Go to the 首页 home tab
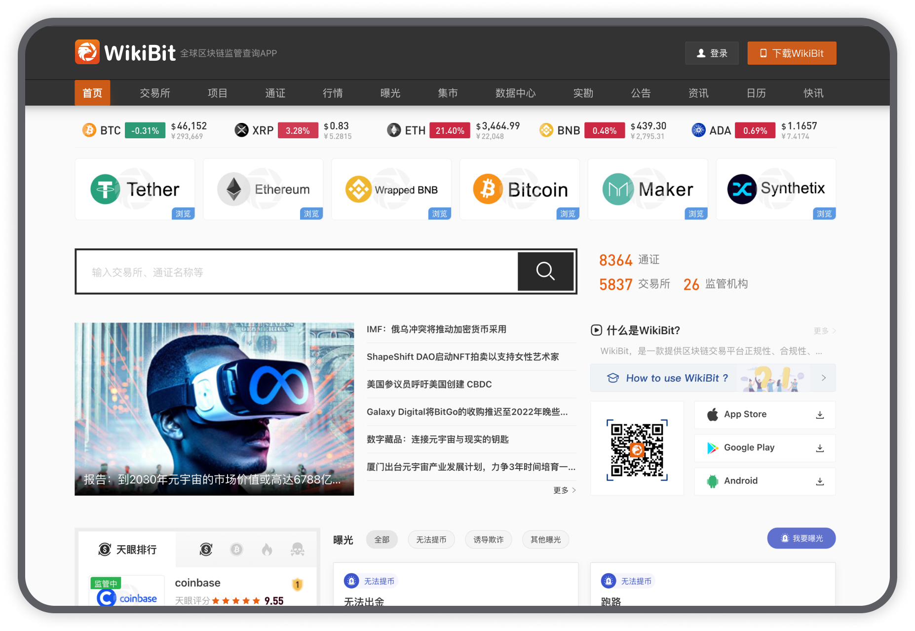The height and width of the screenshot is (631, 915). point(92,93)
